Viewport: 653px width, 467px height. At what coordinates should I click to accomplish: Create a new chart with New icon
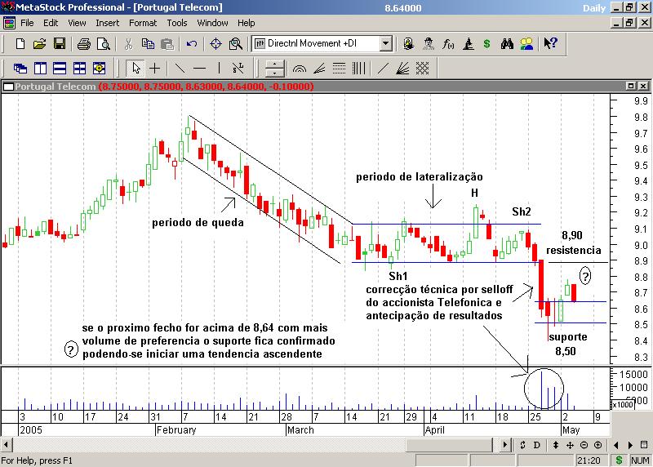(20, 44)
